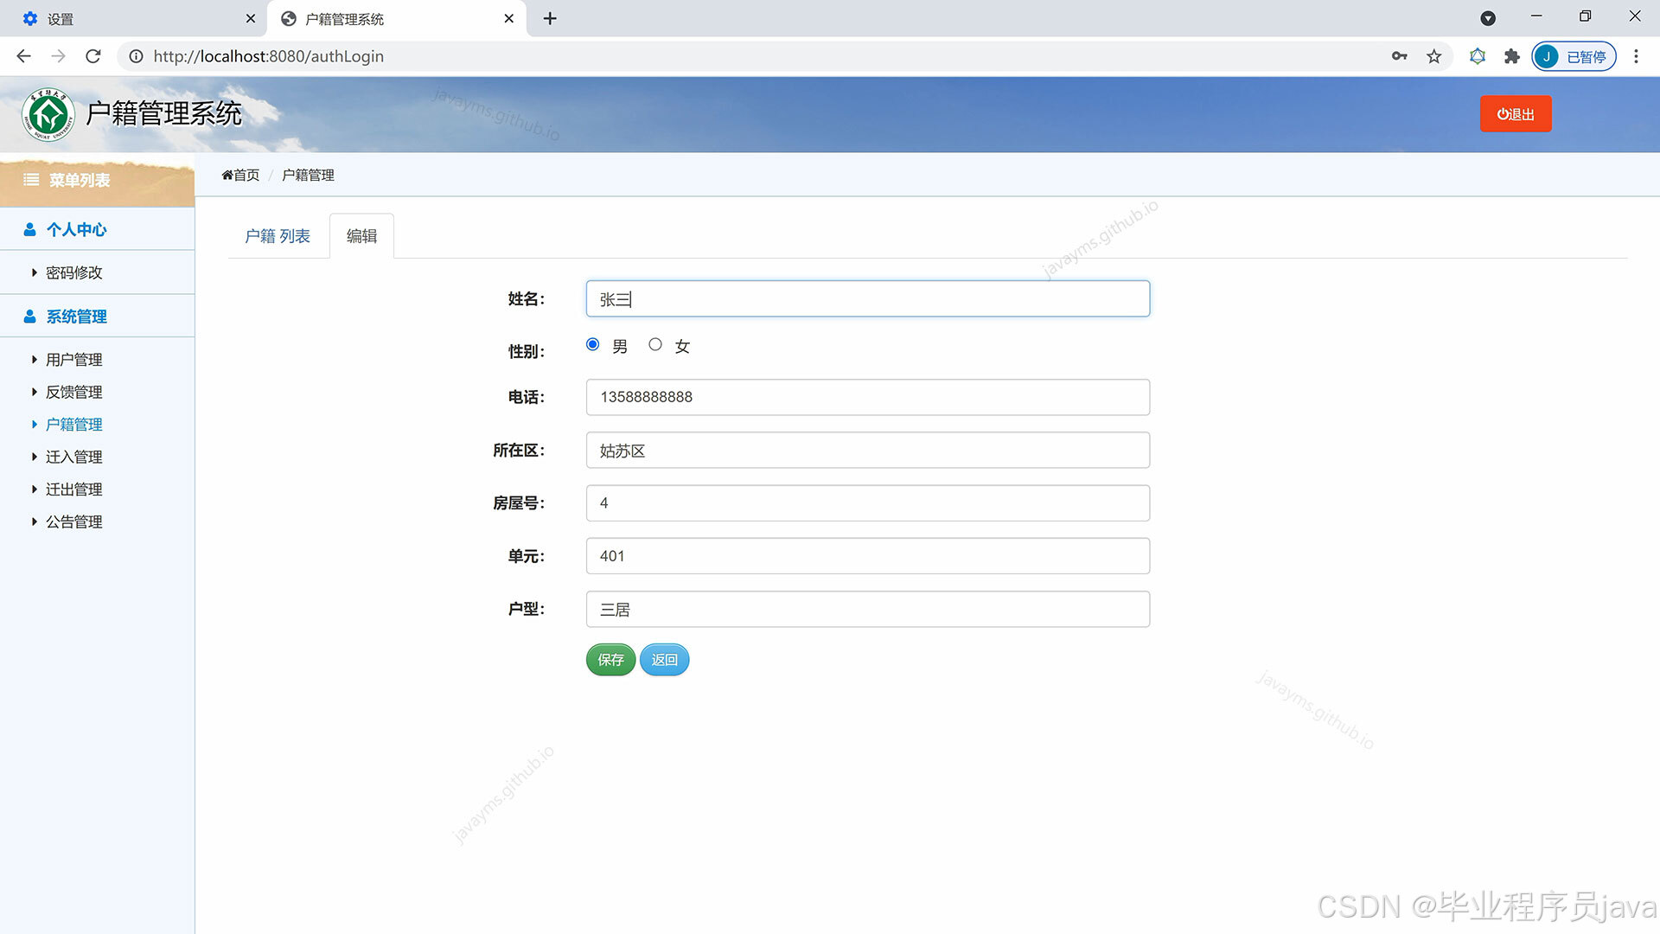Close the 户籍管理系统 browser tab
Screen dimensions: 1660x934
click(508, 18)
